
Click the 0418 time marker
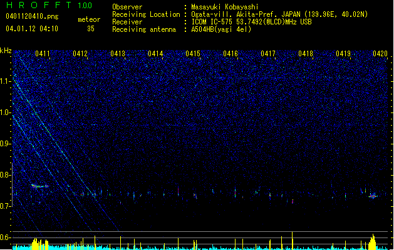click(x=306, y=54)
